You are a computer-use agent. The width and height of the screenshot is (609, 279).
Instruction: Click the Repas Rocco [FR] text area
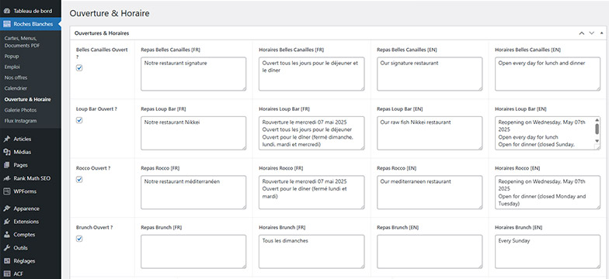(x=193, y=192)
